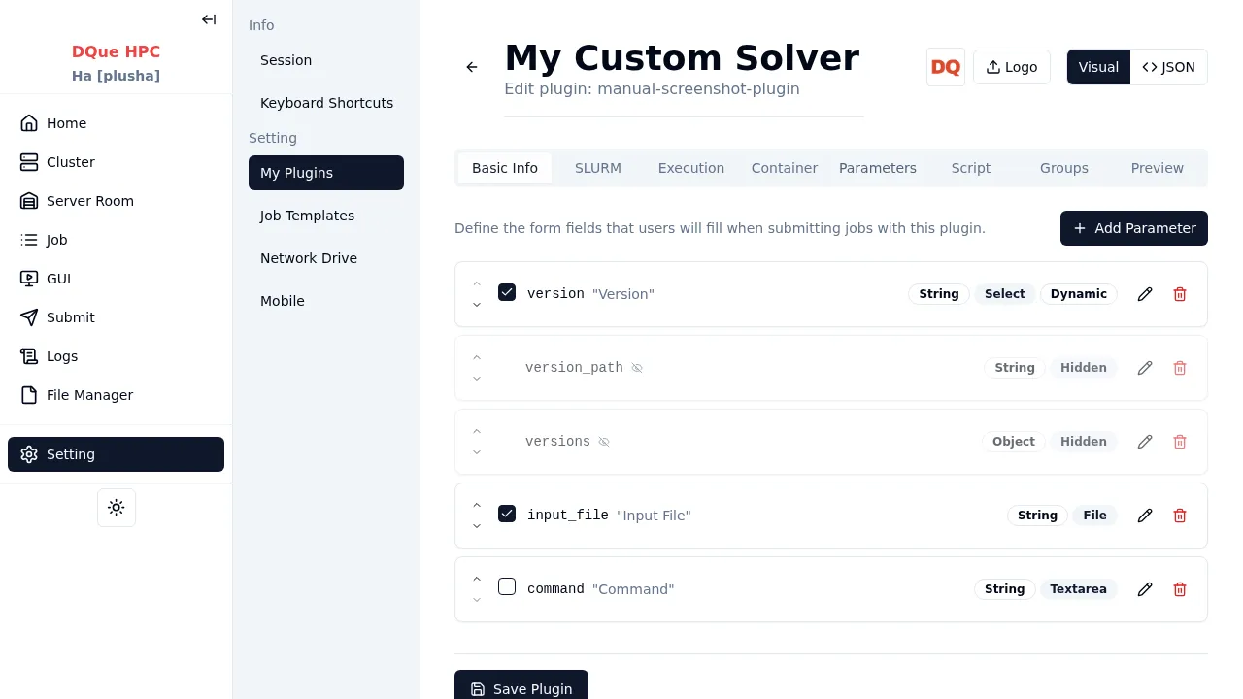This screenshot has height=699, width=1243.
Task: Click the collapse sidebar arrow icon
Action: 209,19
